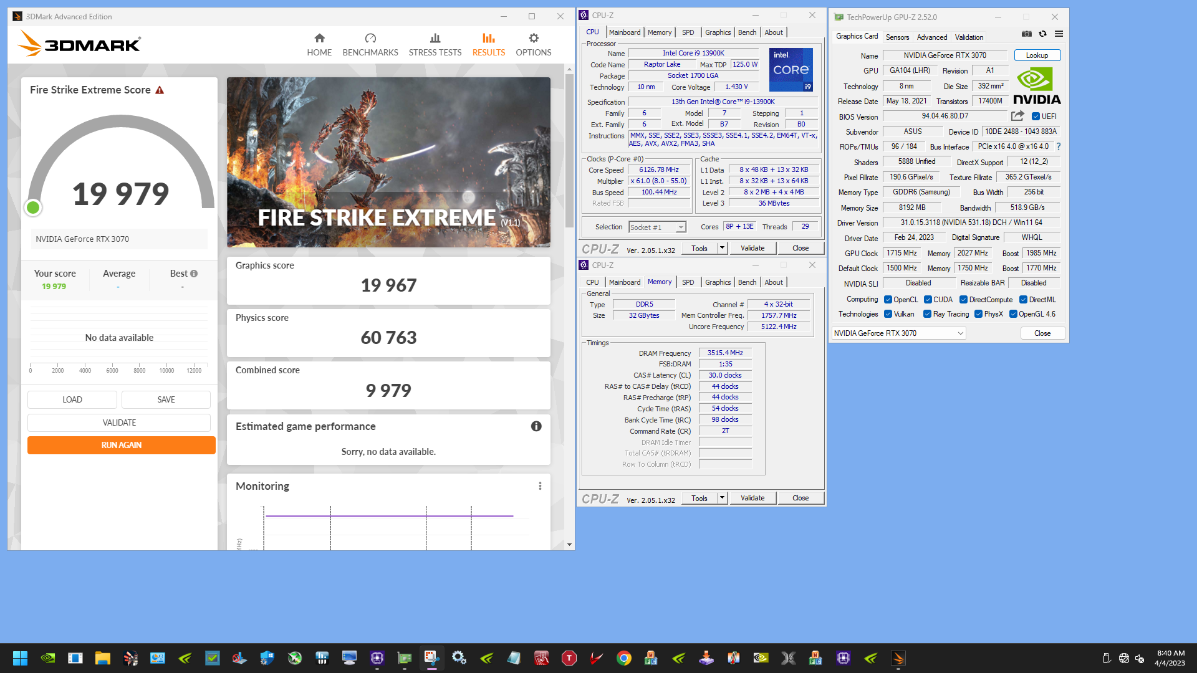Click the Intel Core i9 logo
The width and height of the screenshot is (1197, 673).
(791, 70)
